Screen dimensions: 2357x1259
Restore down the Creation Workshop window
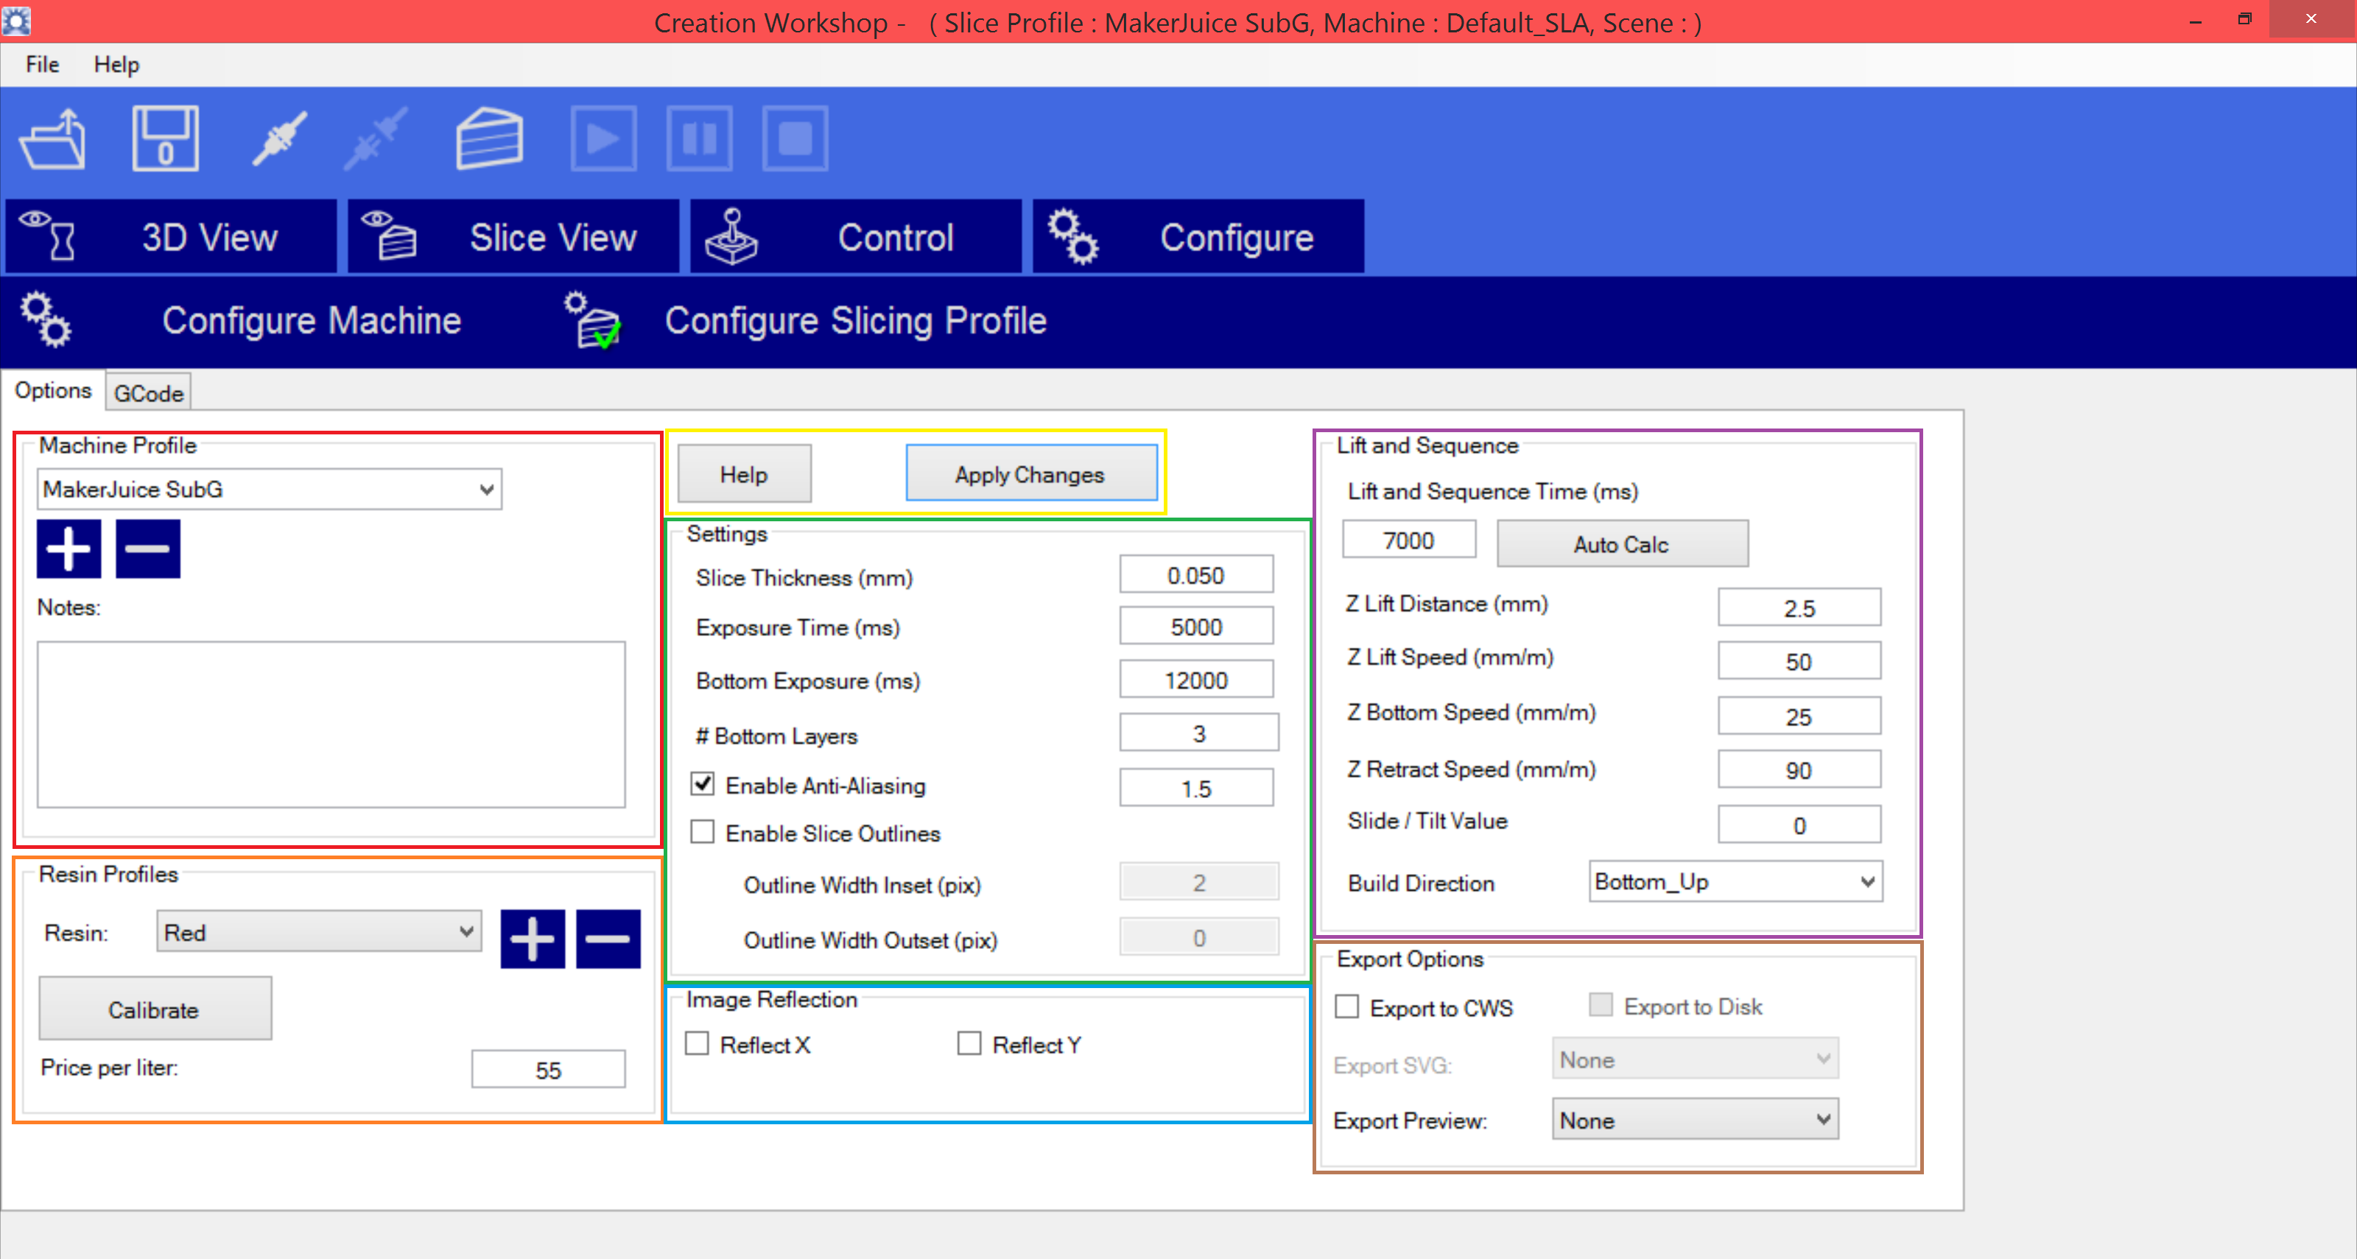[2244, 20]
